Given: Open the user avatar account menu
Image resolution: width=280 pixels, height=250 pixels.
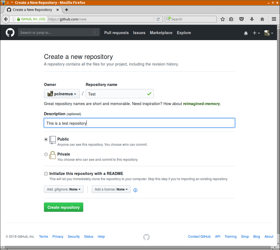Looking at the screenshot, I should click(x=269, y=33).
